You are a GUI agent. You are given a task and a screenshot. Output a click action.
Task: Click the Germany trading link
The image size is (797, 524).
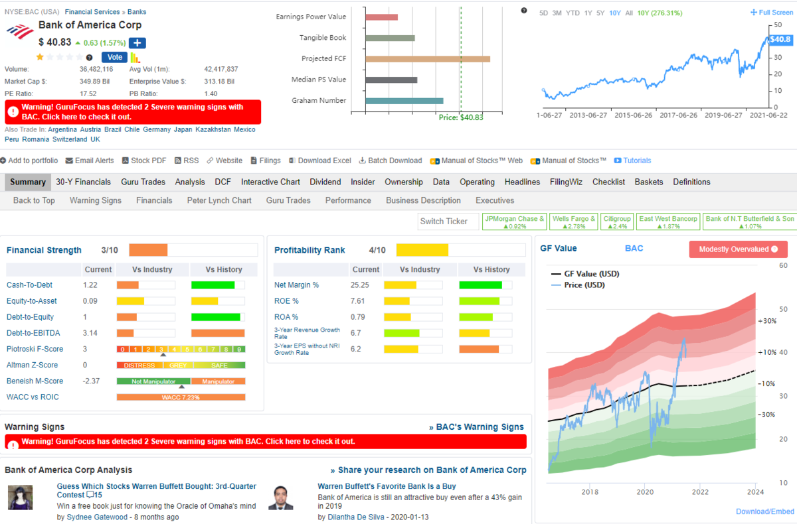(x=157, y=129)
